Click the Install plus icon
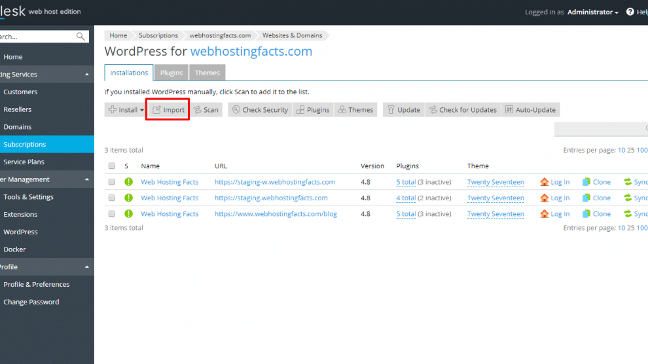 [x=113, y=109]
